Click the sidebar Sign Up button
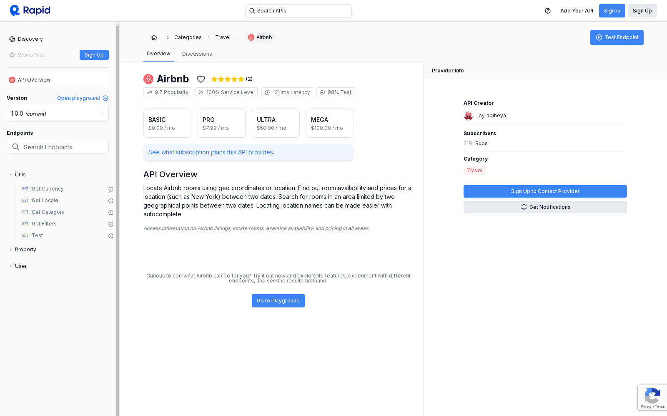Viewport: 667px width, 416px height. pyautogui.click(x=94, y=55)
